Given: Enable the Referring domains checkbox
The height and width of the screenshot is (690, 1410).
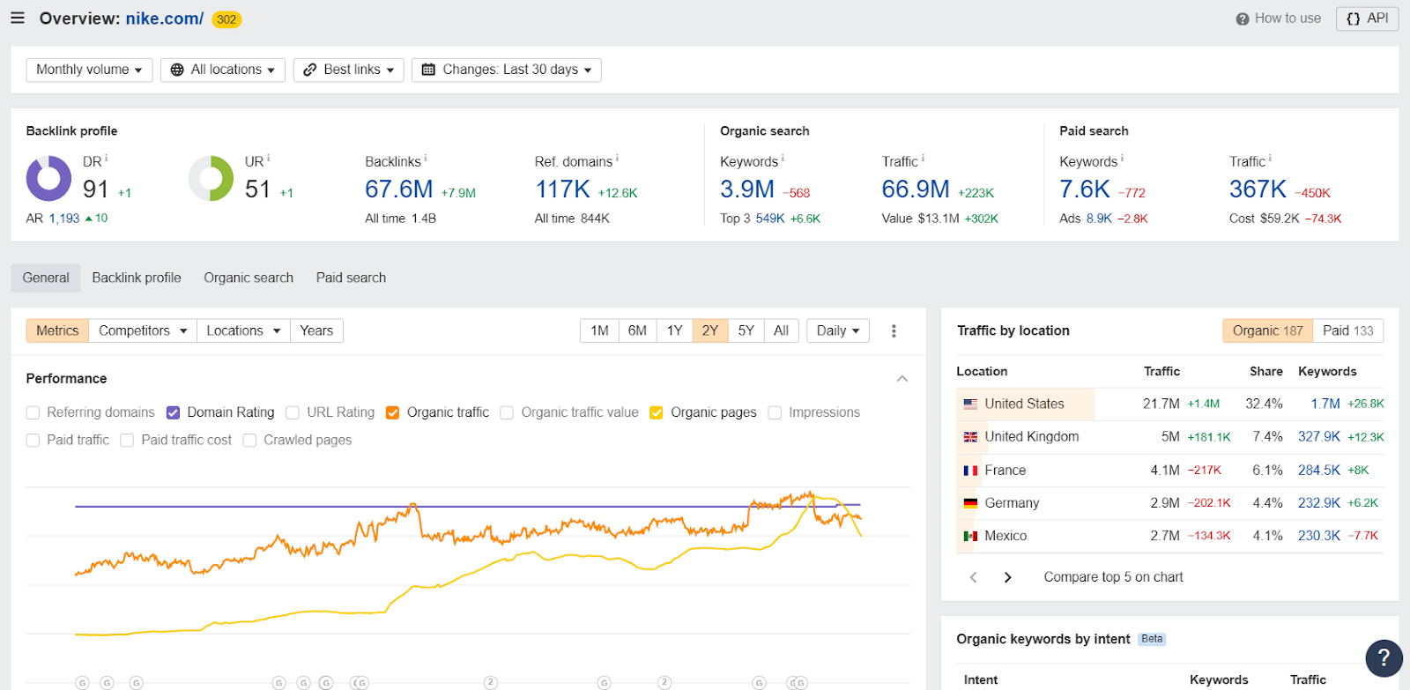Looking at the screenshot, I should coord(33,412).
